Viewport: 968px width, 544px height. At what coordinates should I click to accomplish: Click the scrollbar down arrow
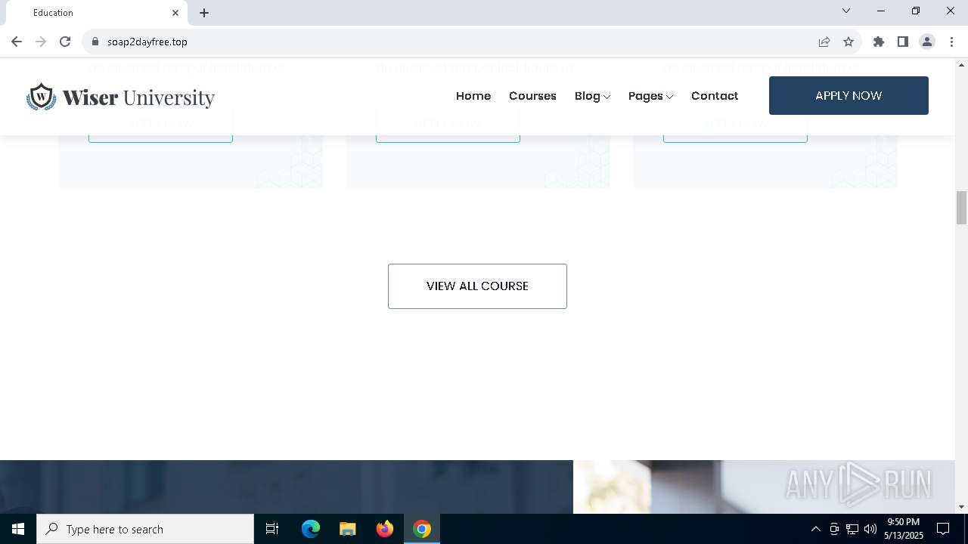[x=961, y=506]
